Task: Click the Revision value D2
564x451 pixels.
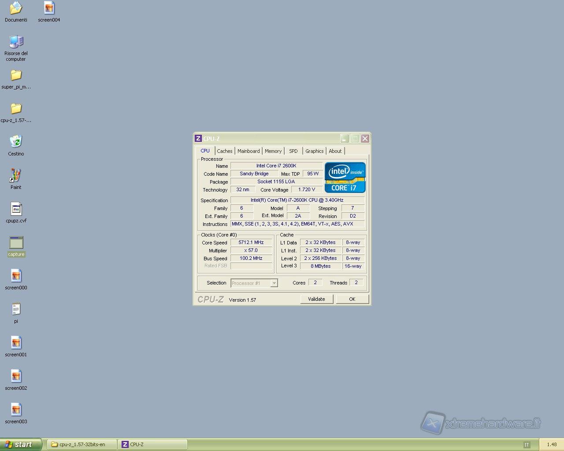Action: [353, 216]
